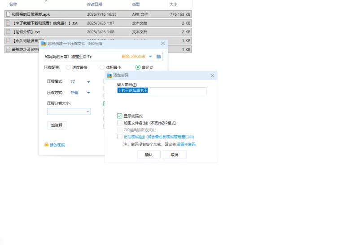
Task: Open the 设置主密码 link
Action: click(x=186, y=144)
